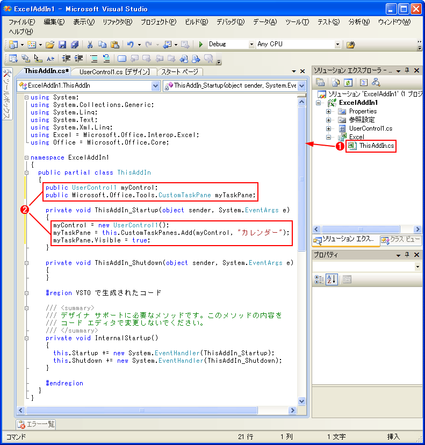
Task: Click the Open File folder icon
Action: point(50,45)
